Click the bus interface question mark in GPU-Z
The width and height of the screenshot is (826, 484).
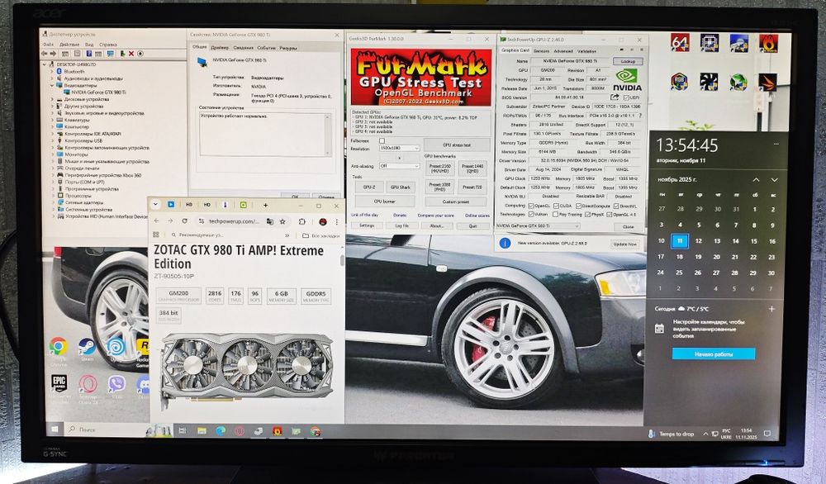click(x=640, y=116)
